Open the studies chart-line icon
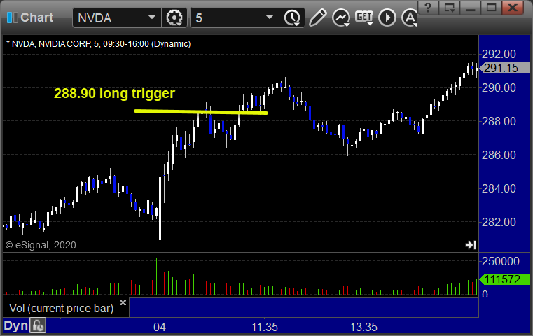 pos(341,17)
